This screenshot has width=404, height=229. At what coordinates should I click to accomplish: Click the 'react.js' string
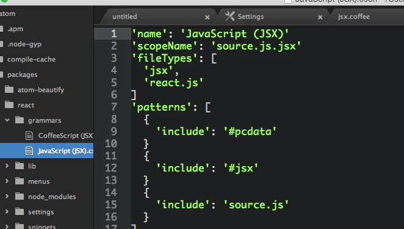(x=174, y=83)
